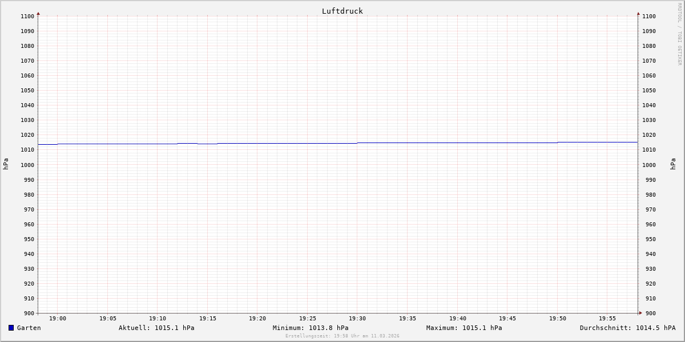This screenshot has height=342, width=685.
Task: Select the 19:30 x-axis time label
Action: pyautogui.click(x=357, y=319)
